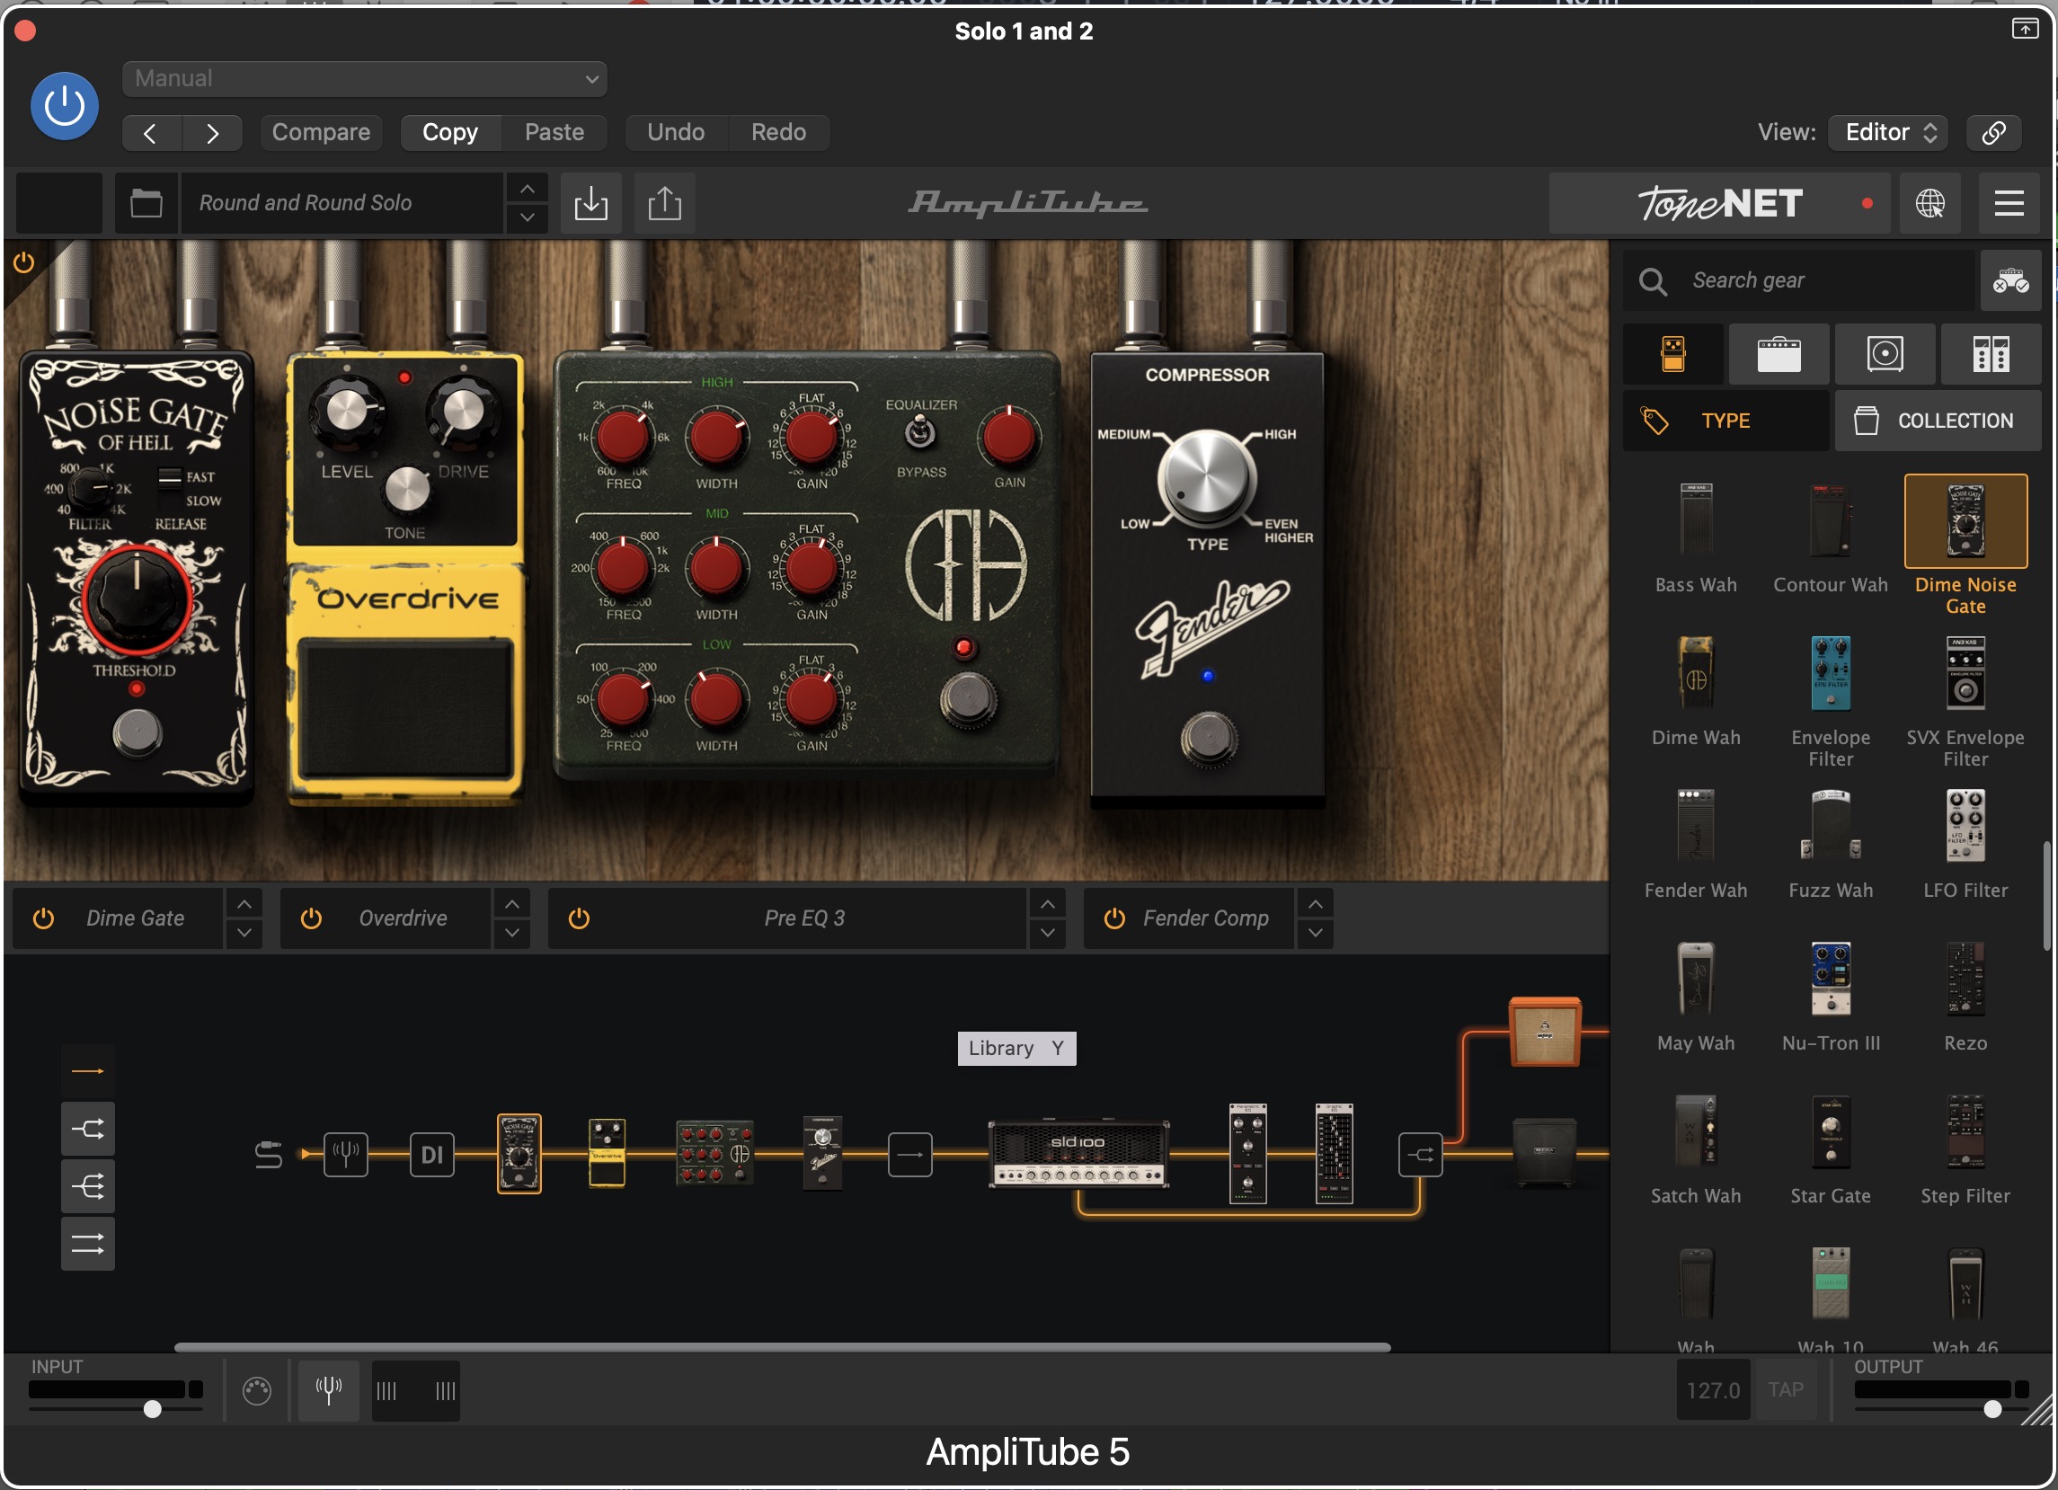Toggle Pre EQ 3 slot power
The width and height of the screenshot is (2058, 1490).
click(x=579, y=918)
